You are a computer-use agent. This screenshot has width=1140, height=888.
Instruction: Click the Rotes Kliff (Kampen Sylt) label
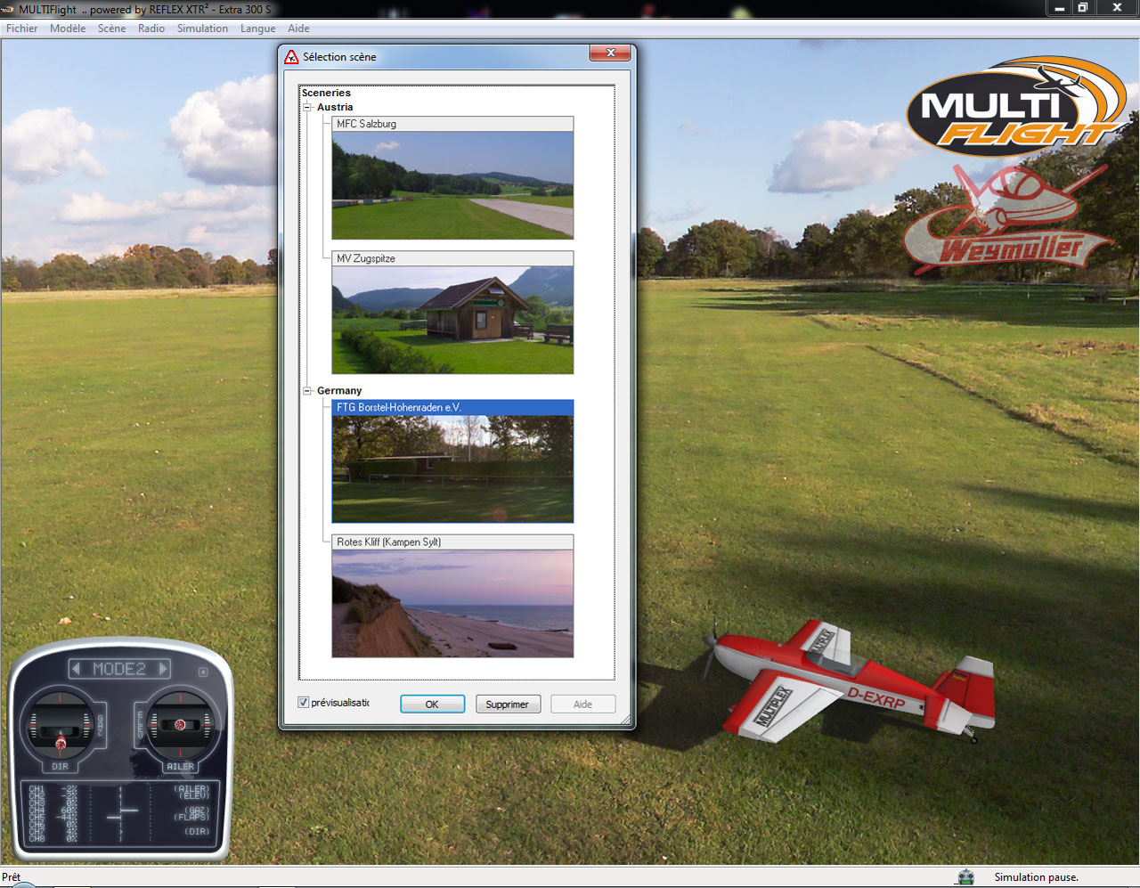tap(388, 542)
